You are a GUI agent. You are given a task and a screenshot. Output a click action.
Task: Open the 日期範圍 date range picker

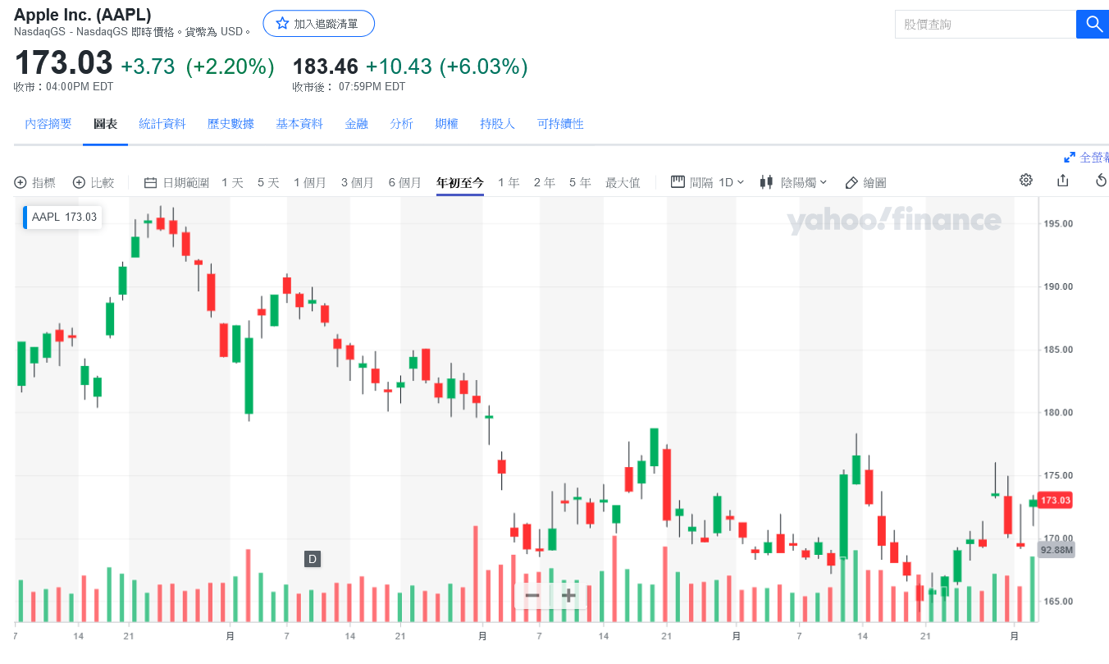pyautogui.click(x=176, y=182)
